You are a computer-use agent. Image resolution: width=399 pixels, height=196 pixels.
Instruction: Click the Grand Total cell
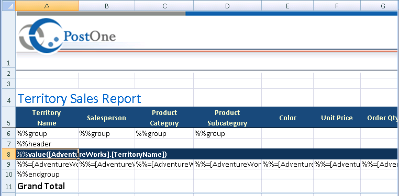(x=47, y=186)
